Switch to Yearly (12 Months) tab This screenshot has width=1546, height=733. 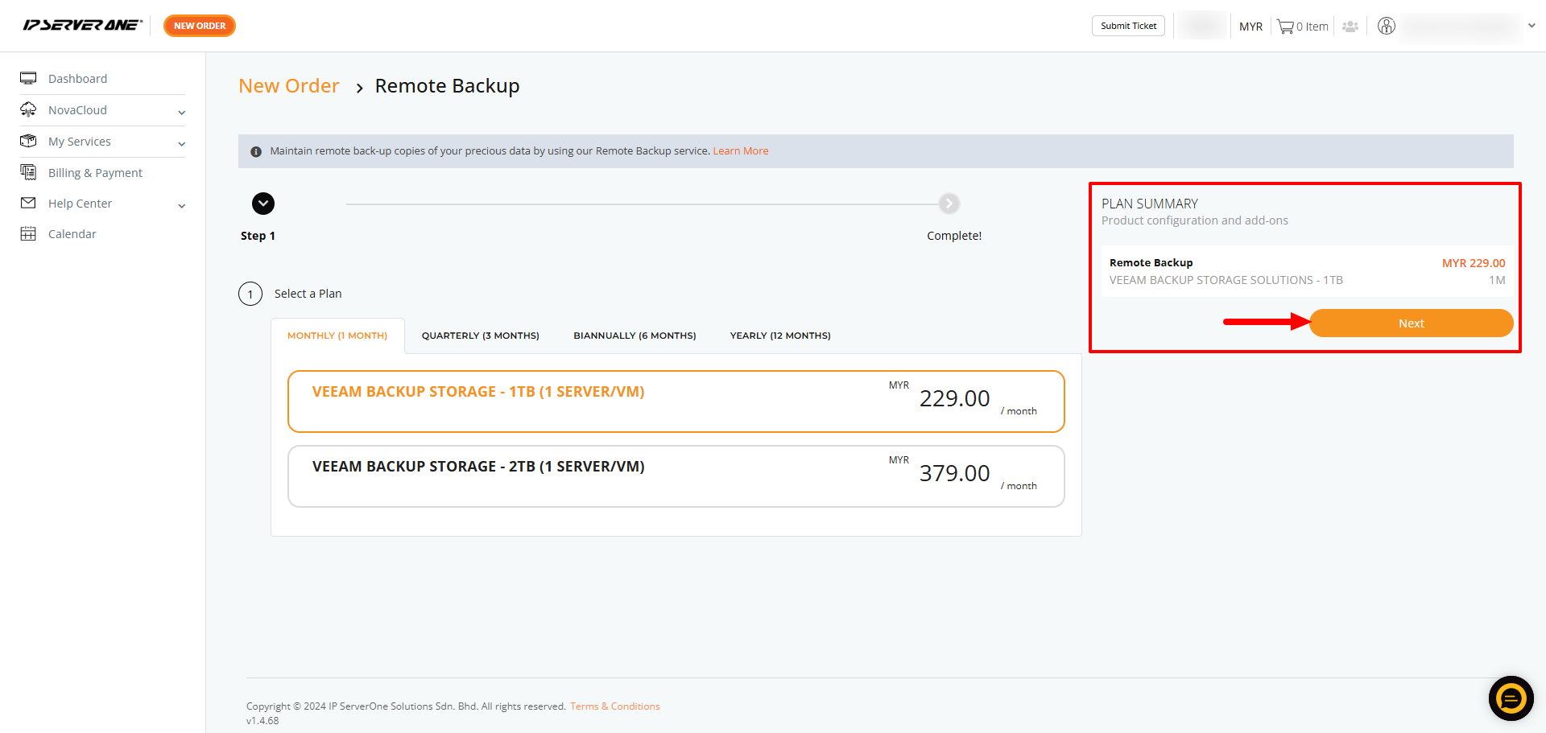coord(780,336)
